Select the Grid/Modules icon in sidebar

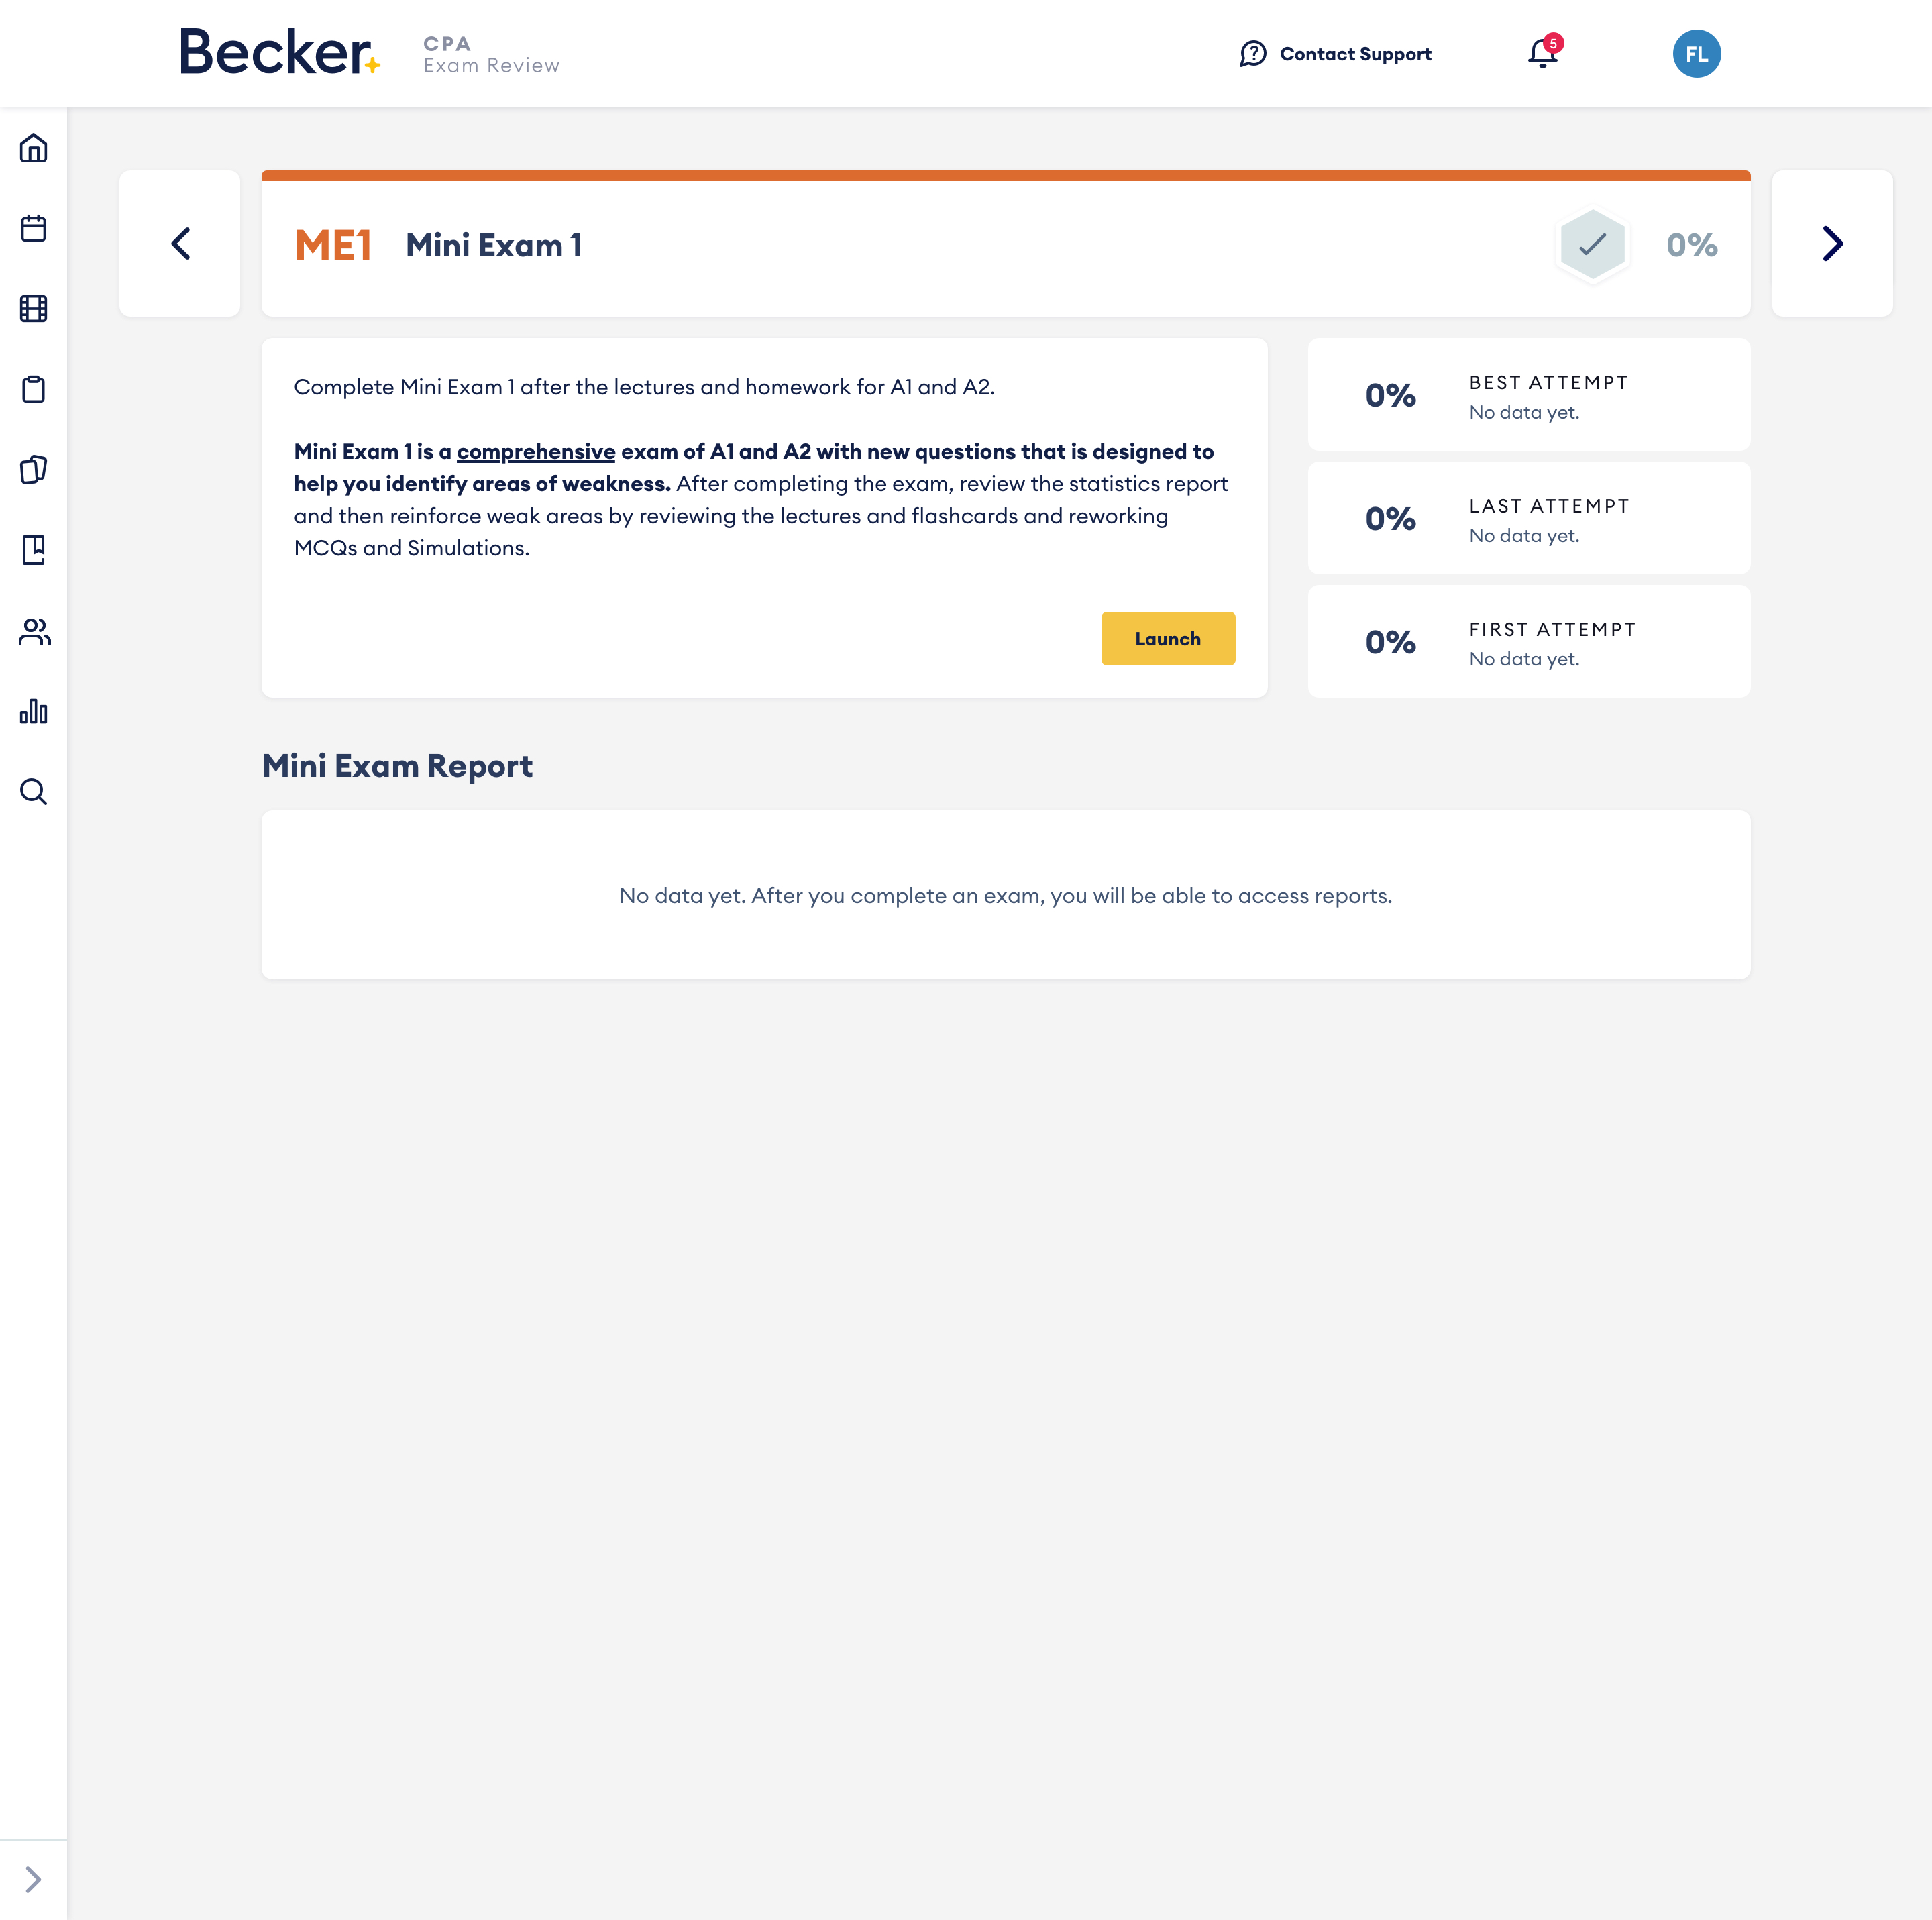click(35, 309)
